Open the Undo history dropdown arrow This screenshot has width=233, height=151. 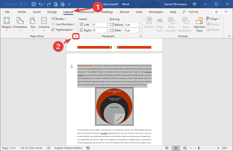44,4
